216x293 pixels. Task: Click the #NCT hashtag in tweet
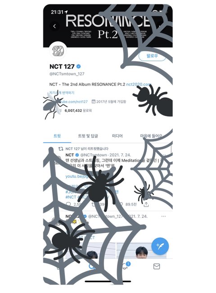(71, 197)
